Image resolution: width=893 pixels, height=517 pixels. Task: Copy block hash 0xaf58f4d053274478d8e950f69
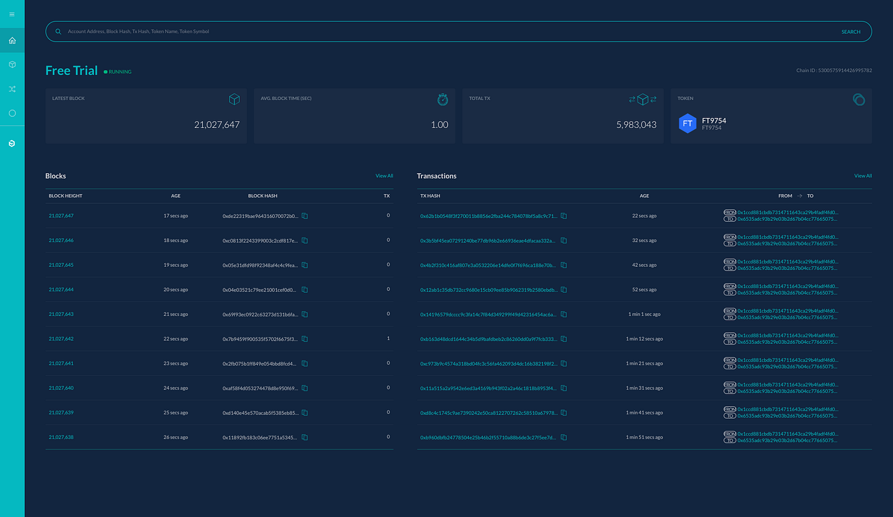(305, 388)
